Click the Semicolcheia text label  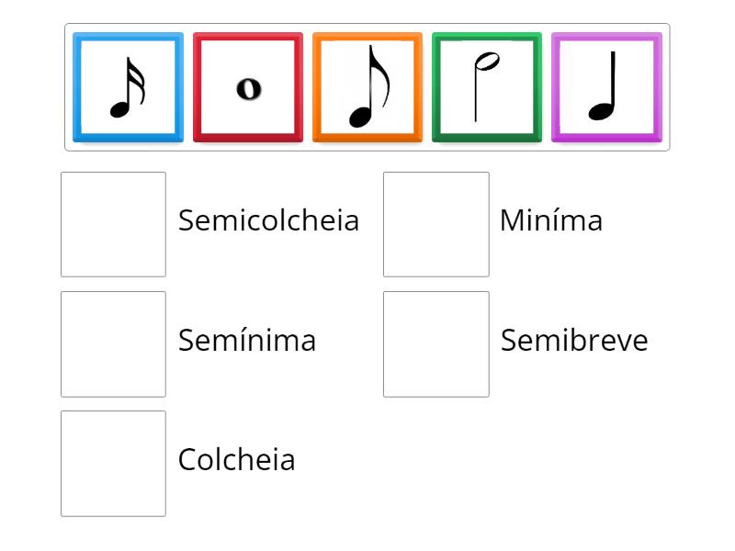coord(269,220)
